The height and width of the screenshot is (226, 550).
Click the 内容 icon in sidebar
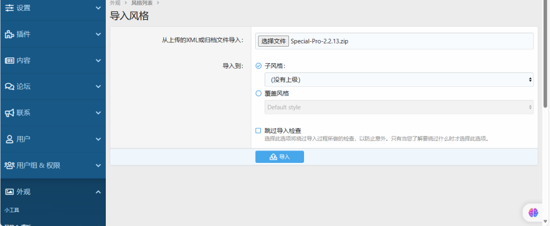(10, 61)
